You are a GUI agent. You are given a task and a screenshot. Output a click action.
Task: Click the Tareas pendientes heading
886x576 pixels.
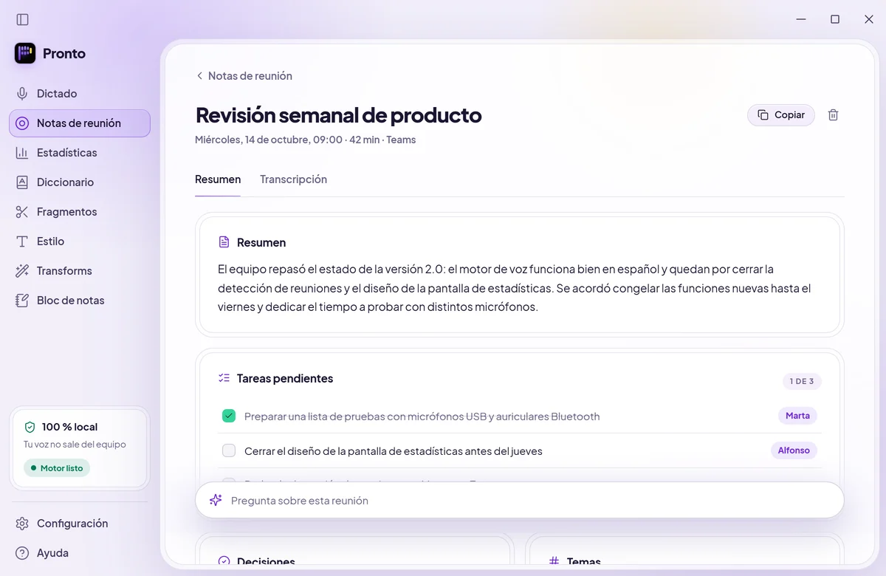tap(285, 378)
